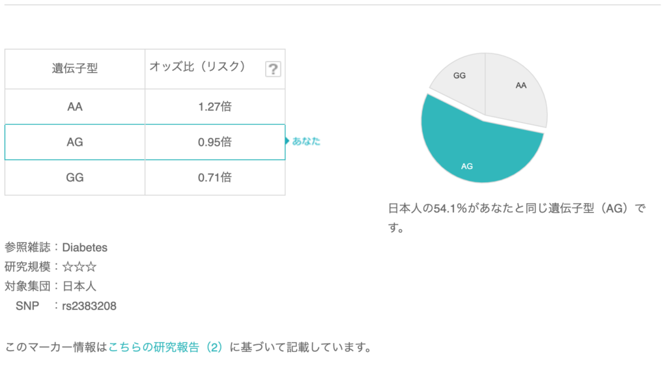Click the 研究規模 label

(x=29, y=266)
